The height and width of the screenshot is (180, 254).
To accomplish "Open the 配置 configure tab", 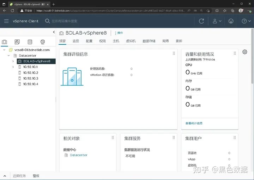I will pyautogui.click(x=89, y=41).
